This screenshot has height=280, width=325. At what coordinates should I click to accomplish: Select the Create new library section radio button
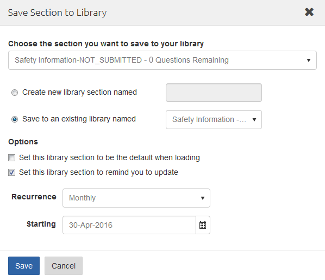tap(15, 93)
